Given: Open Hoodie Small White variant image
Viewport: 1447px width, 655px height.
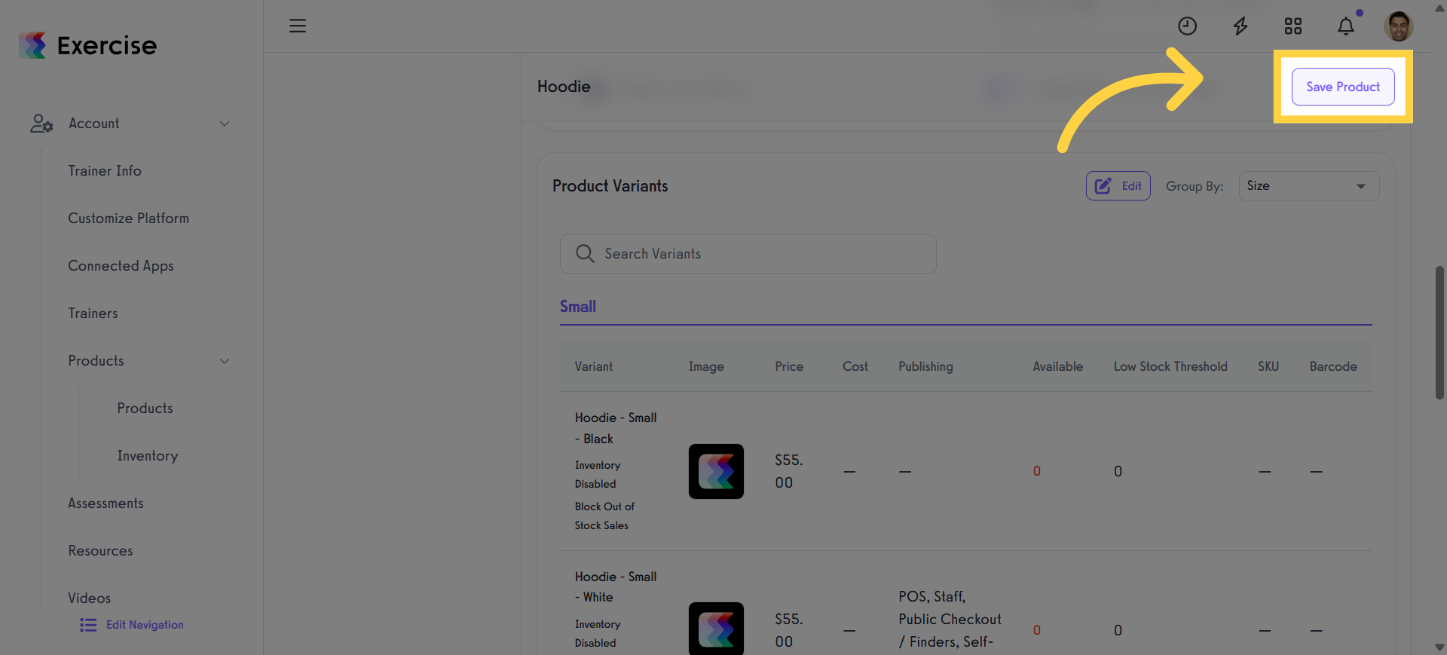Looking at the screenshot, I should pos(716,629).
